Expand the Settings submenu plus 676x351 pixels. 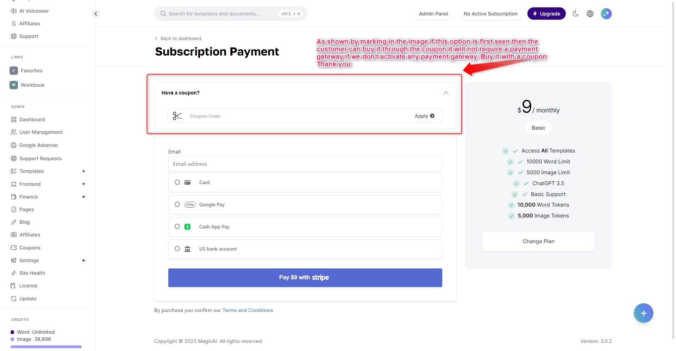click(x=83, y=260)
